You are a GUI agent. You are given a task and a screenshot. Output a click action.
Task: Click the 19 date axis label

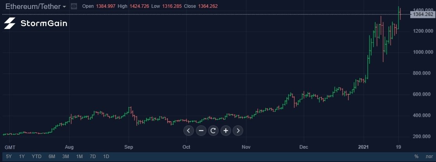(398, 147)
